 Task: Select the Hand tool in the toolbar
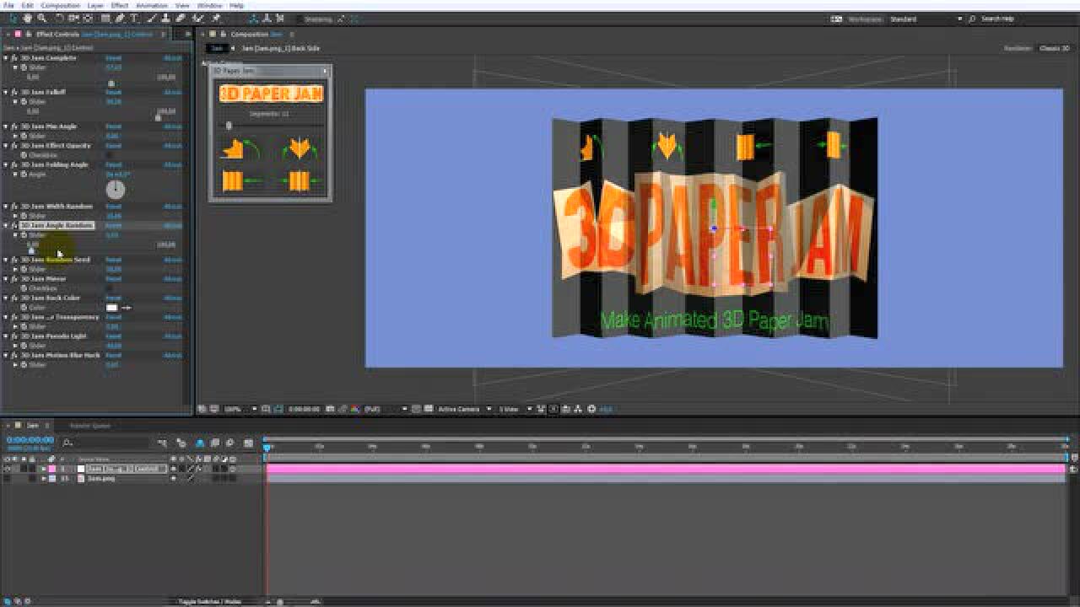[x=28, y=18]
